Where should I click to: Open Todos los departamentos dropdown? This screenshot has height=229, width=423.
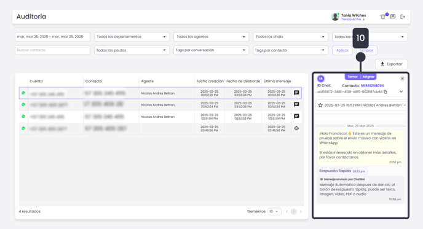[x=132, y=37]
